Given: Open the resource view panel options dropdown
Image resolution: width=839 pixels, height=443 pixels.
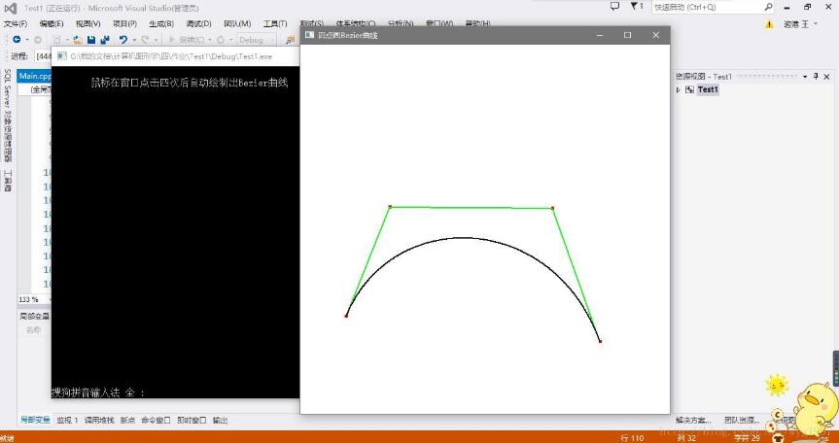Looking at the screenshot, I should tap(805, 77).
